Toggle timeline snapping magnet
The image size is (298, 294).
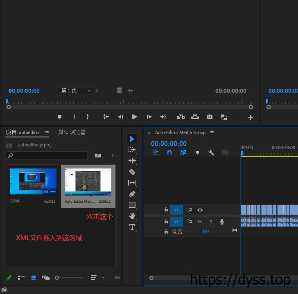[169, 153]
